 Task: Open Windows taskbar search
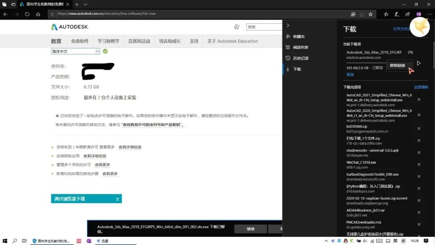click(x=15, y=241)
